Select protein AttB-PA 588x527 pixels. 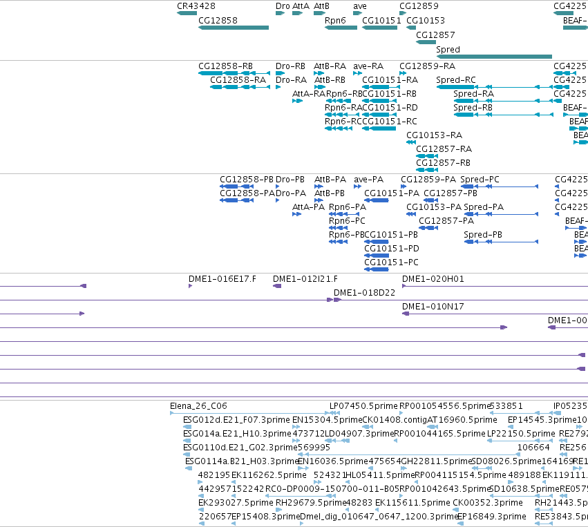pyautogui.click(x=319, y=186)
